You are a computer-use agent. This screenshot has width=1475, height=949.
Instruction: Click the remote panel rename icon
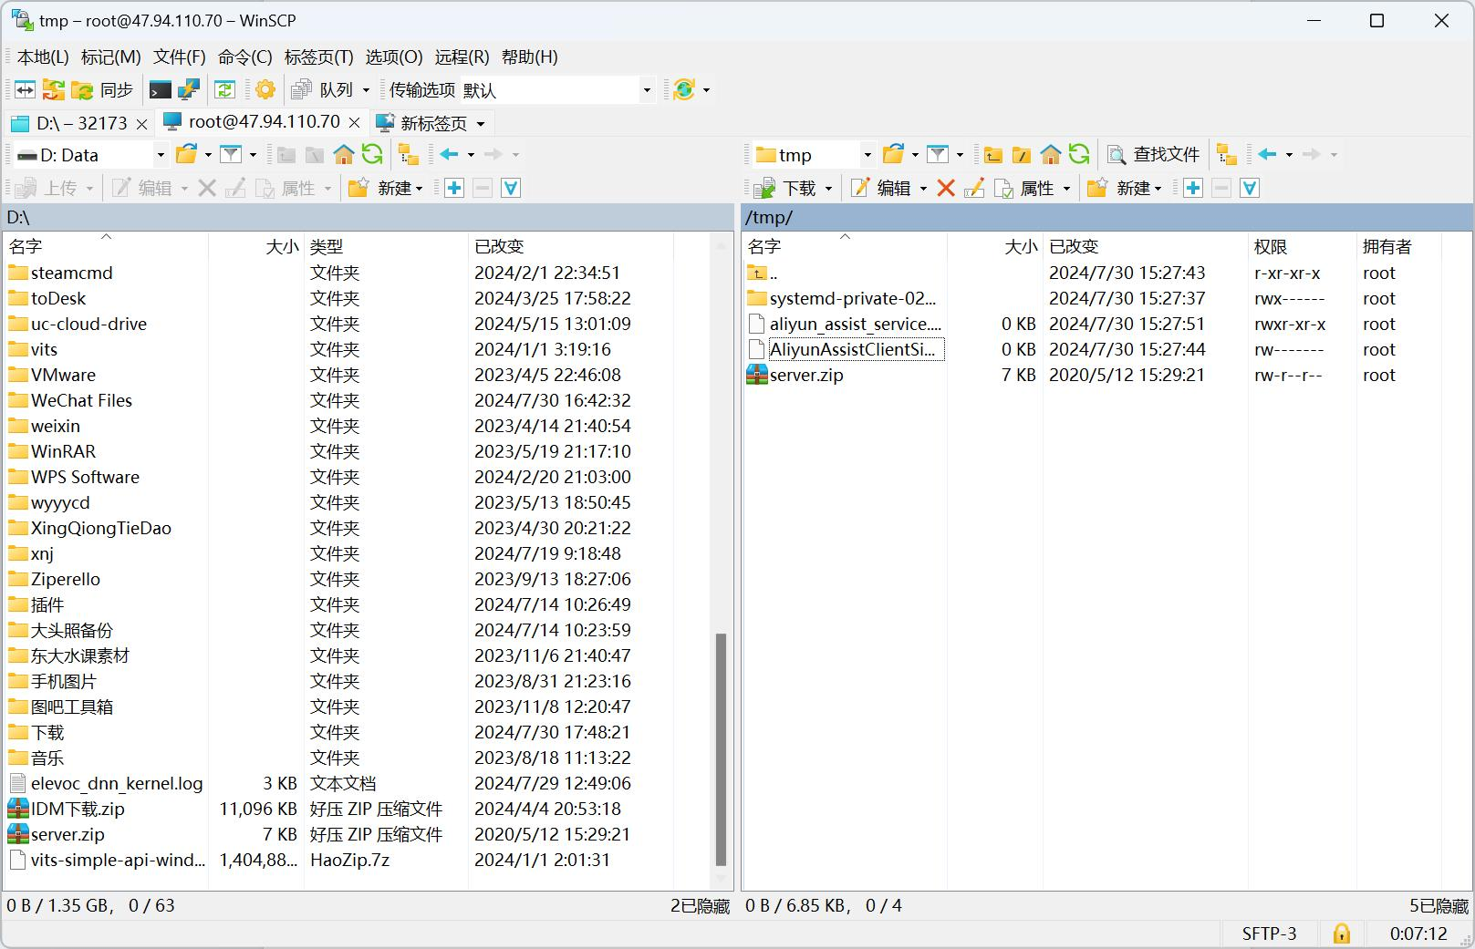tap(974, 188)
